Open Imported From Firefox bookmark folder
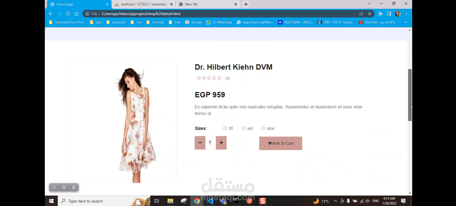This screenshot has width=456, height=206. [x=67, y=22]
